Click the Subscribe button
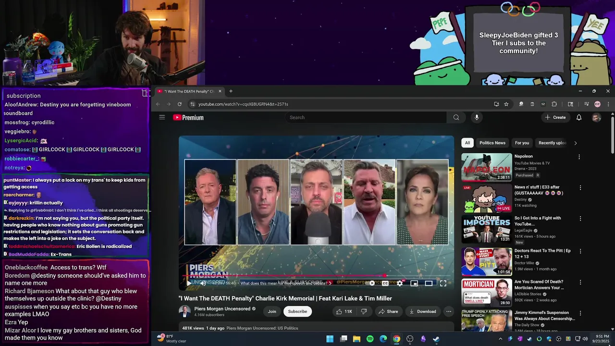 (297, 311)
